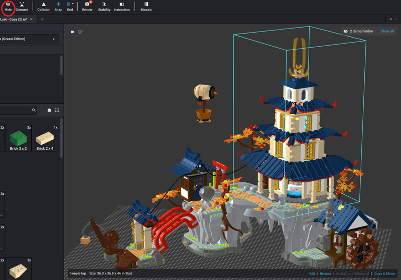Select the brown water wheel model
The width and height of the screenshot is (401, 280).
click(362, 249)
